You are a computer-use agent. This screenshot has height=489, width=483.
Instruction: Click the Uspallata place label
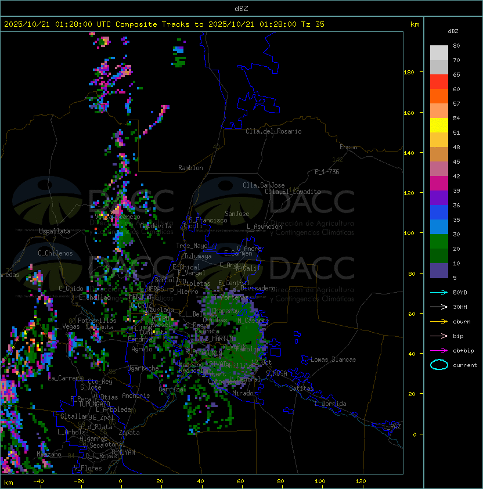tap(55, 231)
